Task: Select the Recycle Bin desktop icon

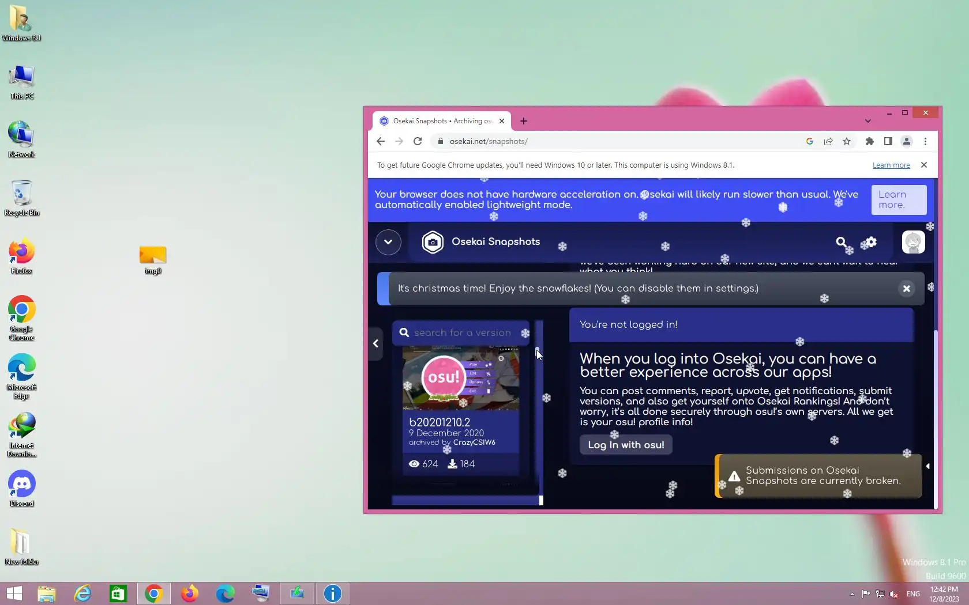Action: 22,198
